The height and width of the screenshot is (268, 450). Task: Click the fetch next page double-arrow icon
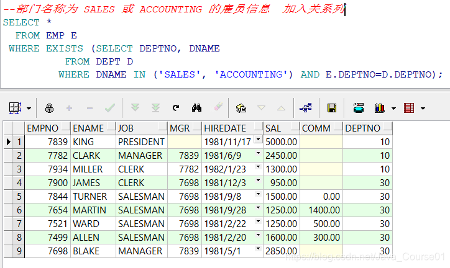click(x=135, y=108)
